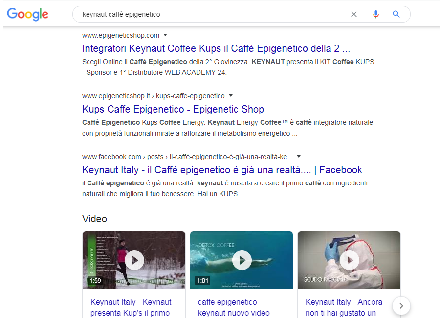Screen dimensions: 440x318
Task: Open video title Keynaut Italy - Keynaut presenta Kup's
Action: click(131, 307)
